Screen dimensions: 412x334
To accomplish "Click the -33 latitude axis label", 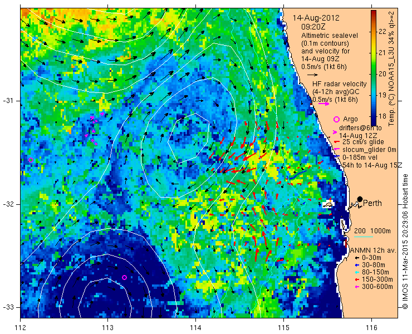I will pos(8,307).
